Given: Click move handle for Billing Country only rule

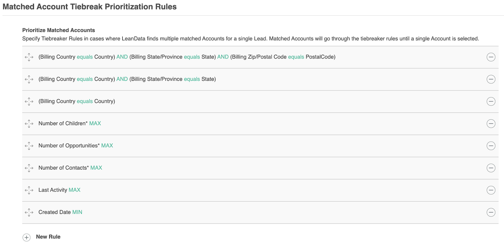Looking at the screenshot, I should click(x=29, y=101).
